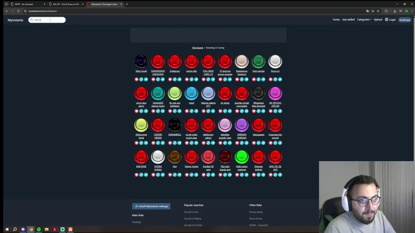The height and width of the screenshot is (233, 415).
Task: Open Chrome downloads icon in toolbar
Action: (395, 11)
